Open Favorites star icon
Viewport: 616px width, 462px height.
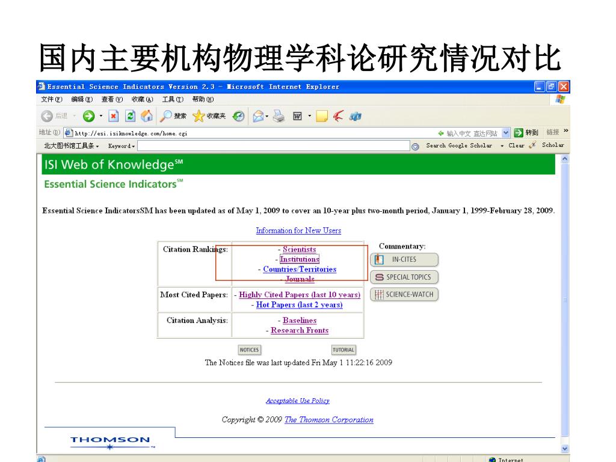(199, 116)
